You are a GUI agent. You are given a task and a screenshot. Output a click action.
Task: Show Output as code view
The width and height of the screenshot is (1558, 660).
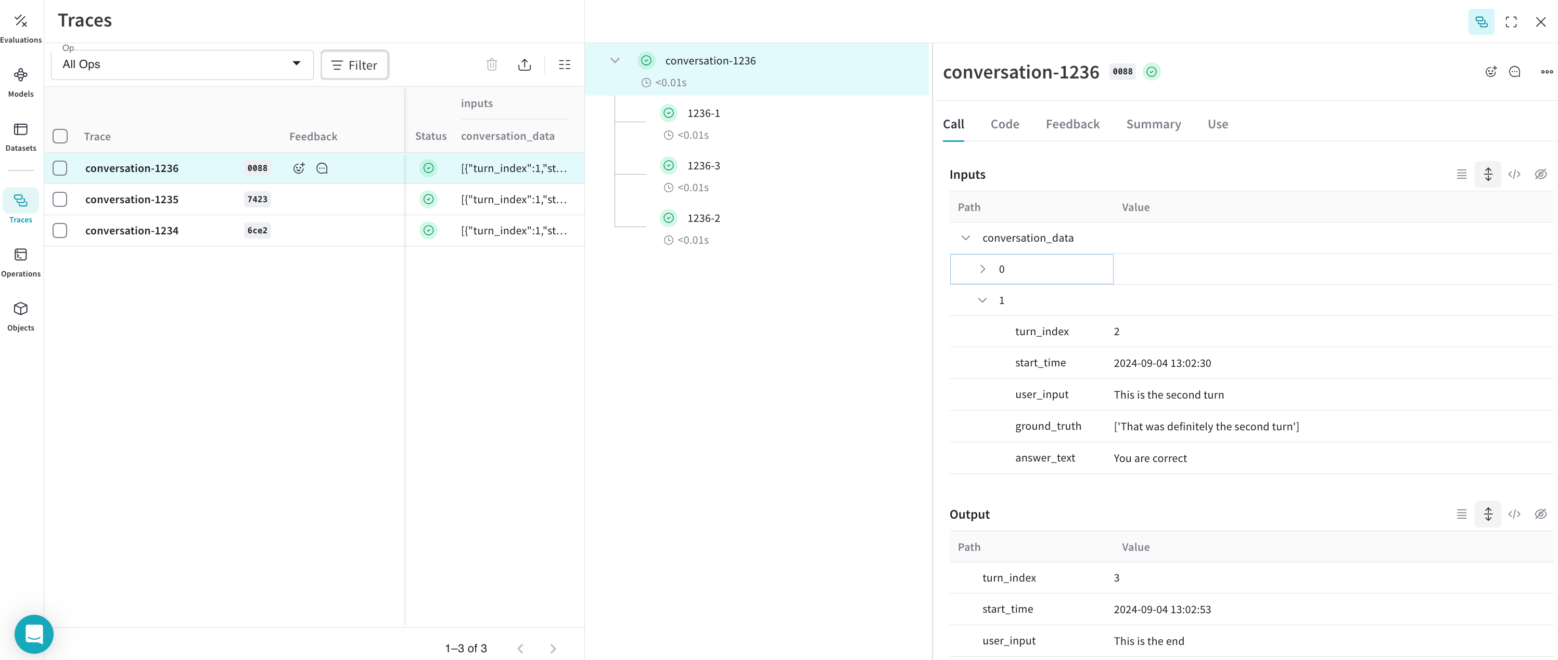click(1514, 514)
